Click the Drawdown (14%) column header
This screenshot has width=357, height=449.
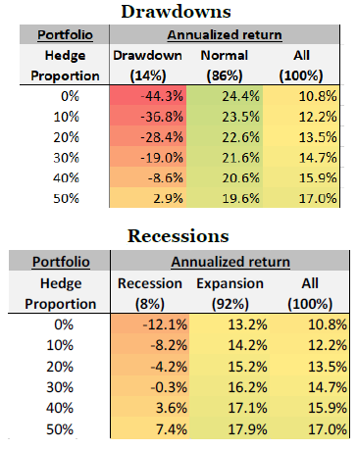pyautogui.click(x=148, y=66)
